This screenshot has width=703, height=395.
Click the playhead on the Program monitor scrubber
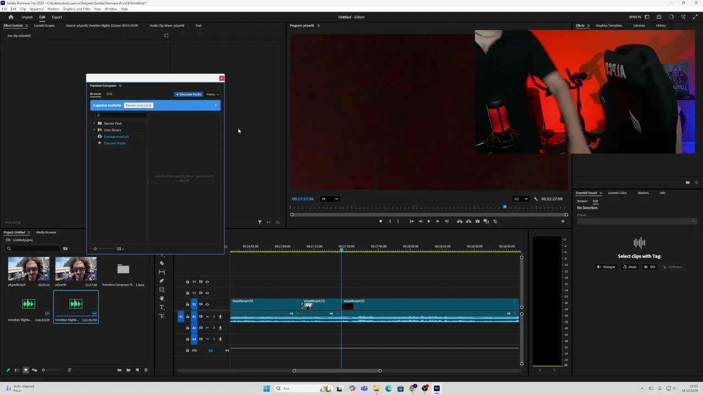tap(505, 207)
